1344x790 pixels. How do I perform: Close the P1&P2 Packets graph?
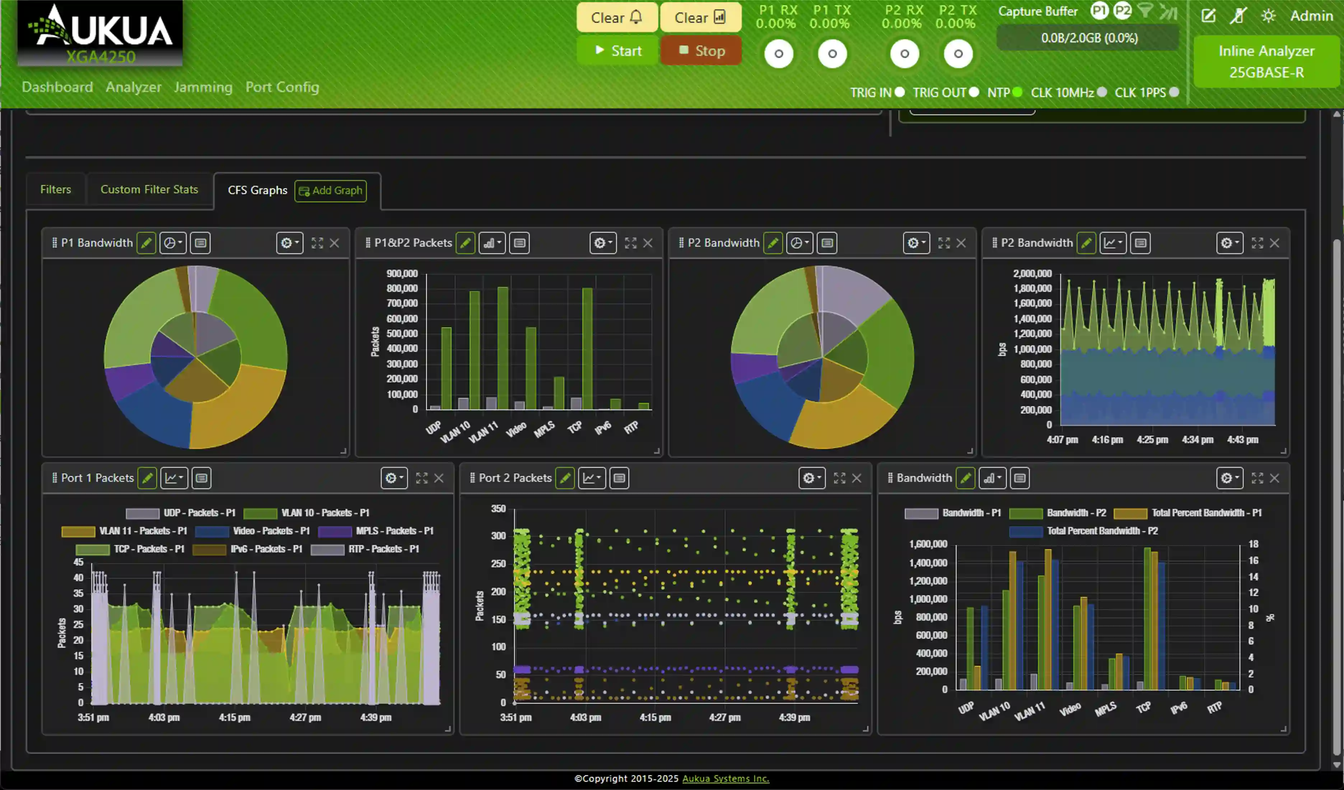point(648,243)
